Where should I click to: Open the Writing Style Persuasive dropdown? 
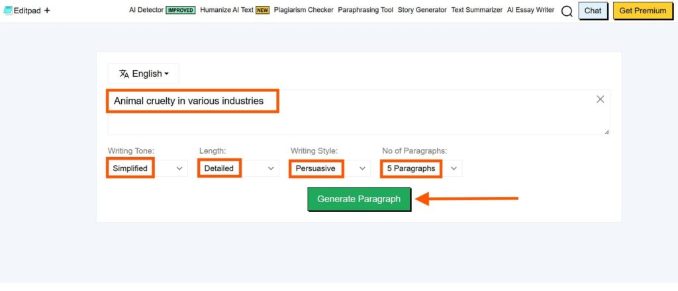coord(330,168)
